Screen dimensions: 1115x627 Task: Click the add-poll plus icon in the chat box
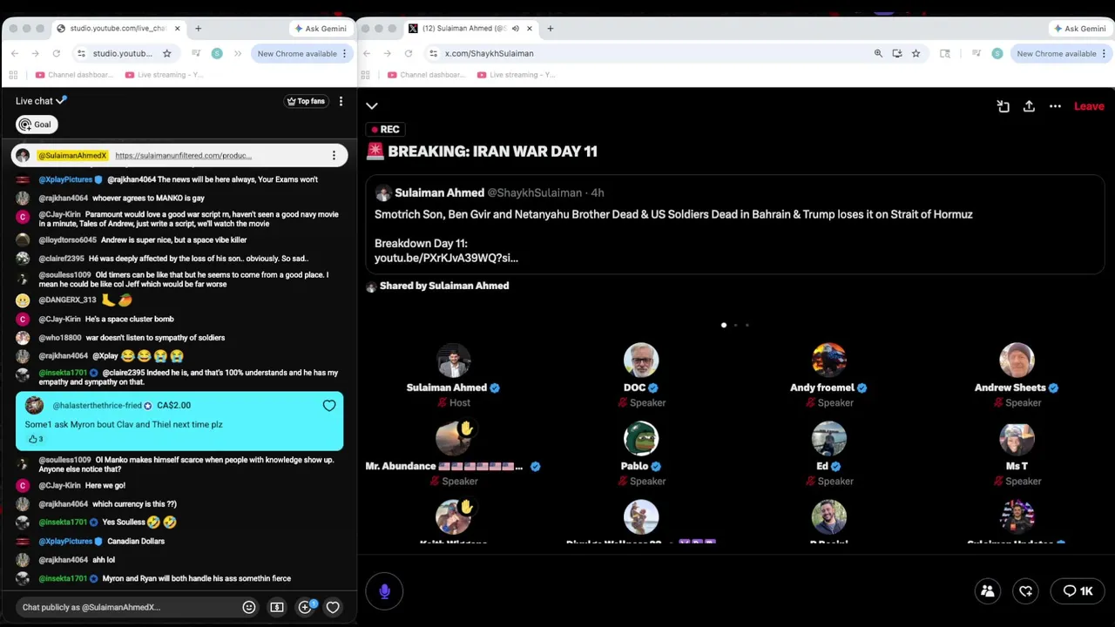point(305,607)
